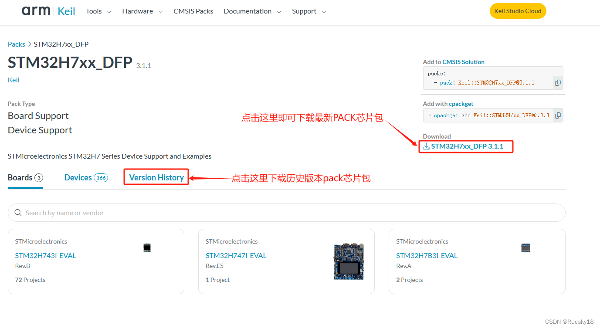This screenshot has height=329, width=600.
Task: Click the download icon beside STM32H7xx_DFP 3.1.1
Action: pyautogui.click(x=426, y=146)
